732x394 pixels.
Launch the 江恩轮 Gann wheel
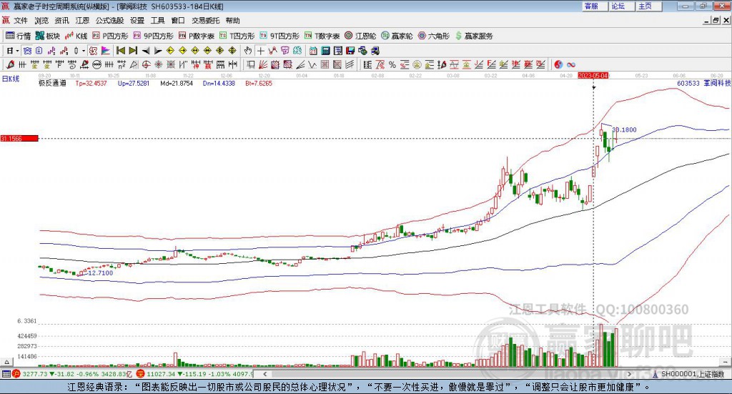click(x=360, y=36)
